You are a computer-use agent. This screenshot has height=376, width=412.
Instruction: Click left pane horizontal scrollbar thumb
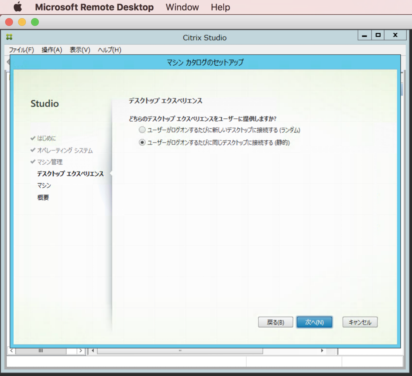point(41,351)
